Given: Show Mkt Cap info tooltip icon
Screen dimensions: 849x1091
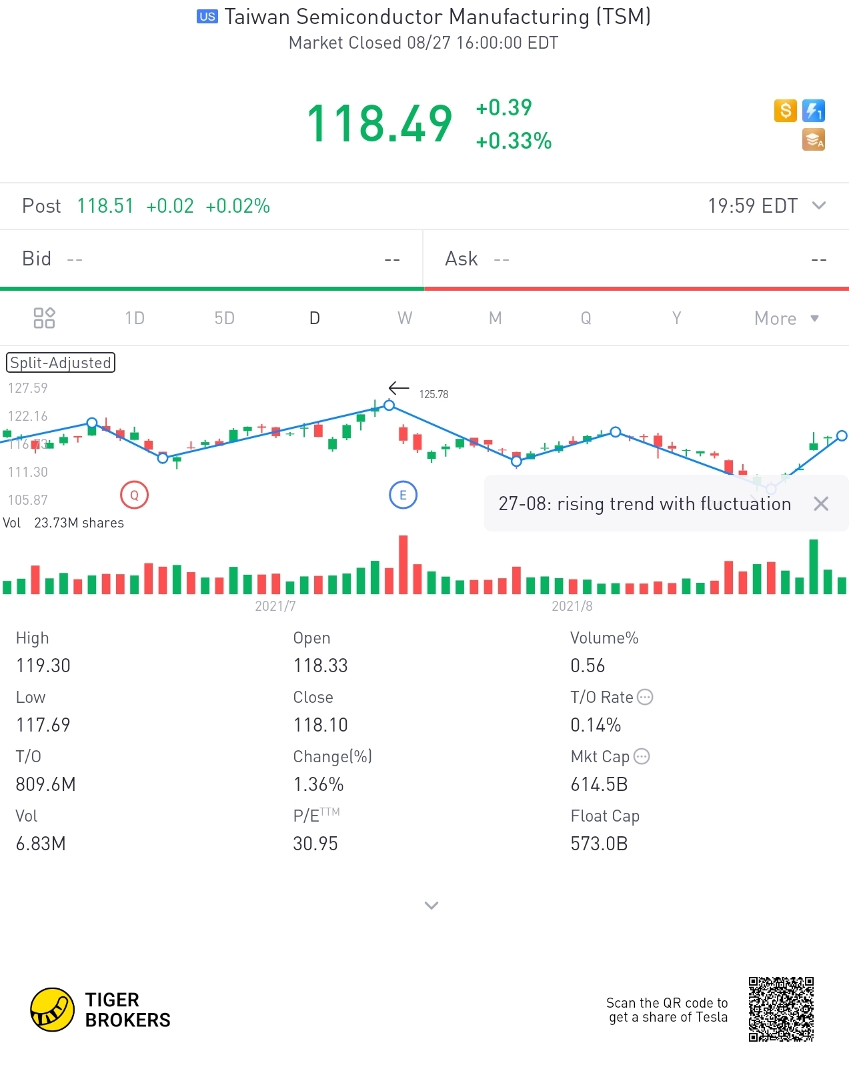Looking at the screenshot, I should (642, 756).
